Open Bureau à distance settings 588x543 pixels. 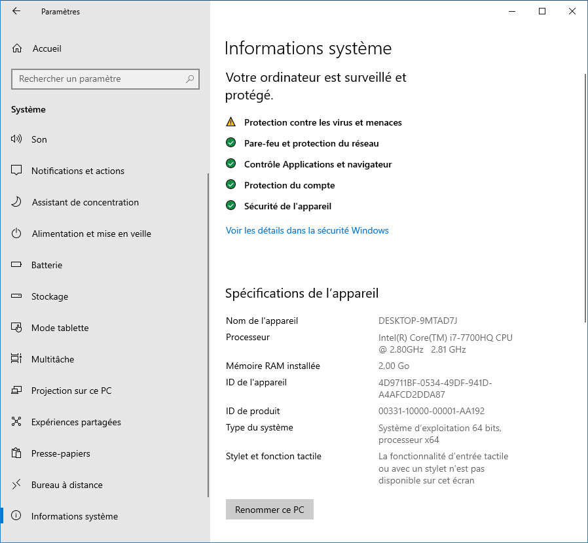67,485
